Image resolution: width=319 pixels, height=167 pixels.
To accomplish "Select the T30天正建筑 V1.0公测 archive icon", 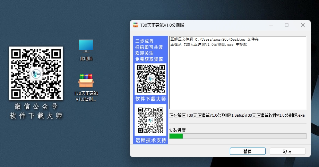I will pyautogui.click(x=86, y=87).
